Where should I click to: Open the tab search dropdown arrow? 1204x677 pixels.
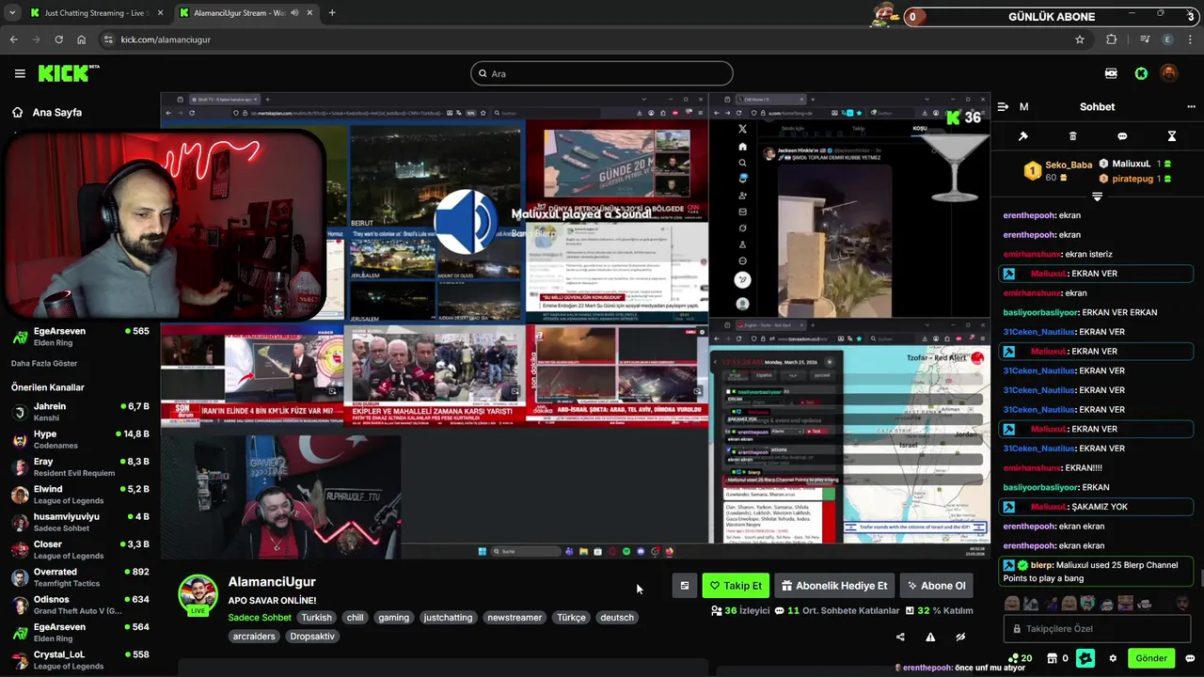pyautogui.click(x=12, y=13)
